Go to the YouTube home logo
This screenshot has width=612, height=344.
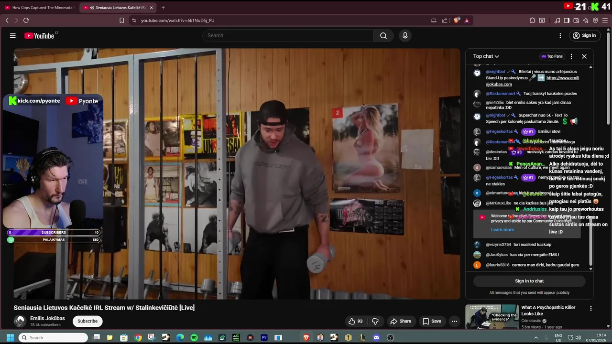pos(39,35)
